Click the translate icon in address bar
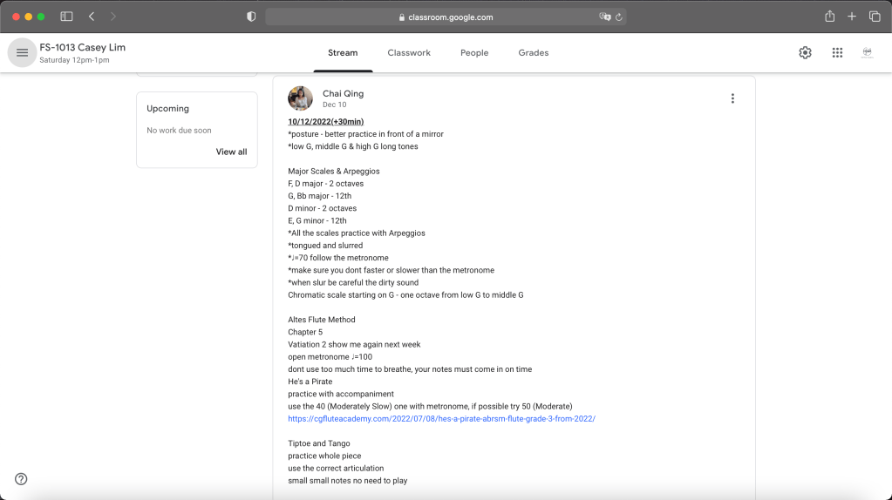Image resolution: width=892 pixels, height=500 pixels. tap(604, 17)
